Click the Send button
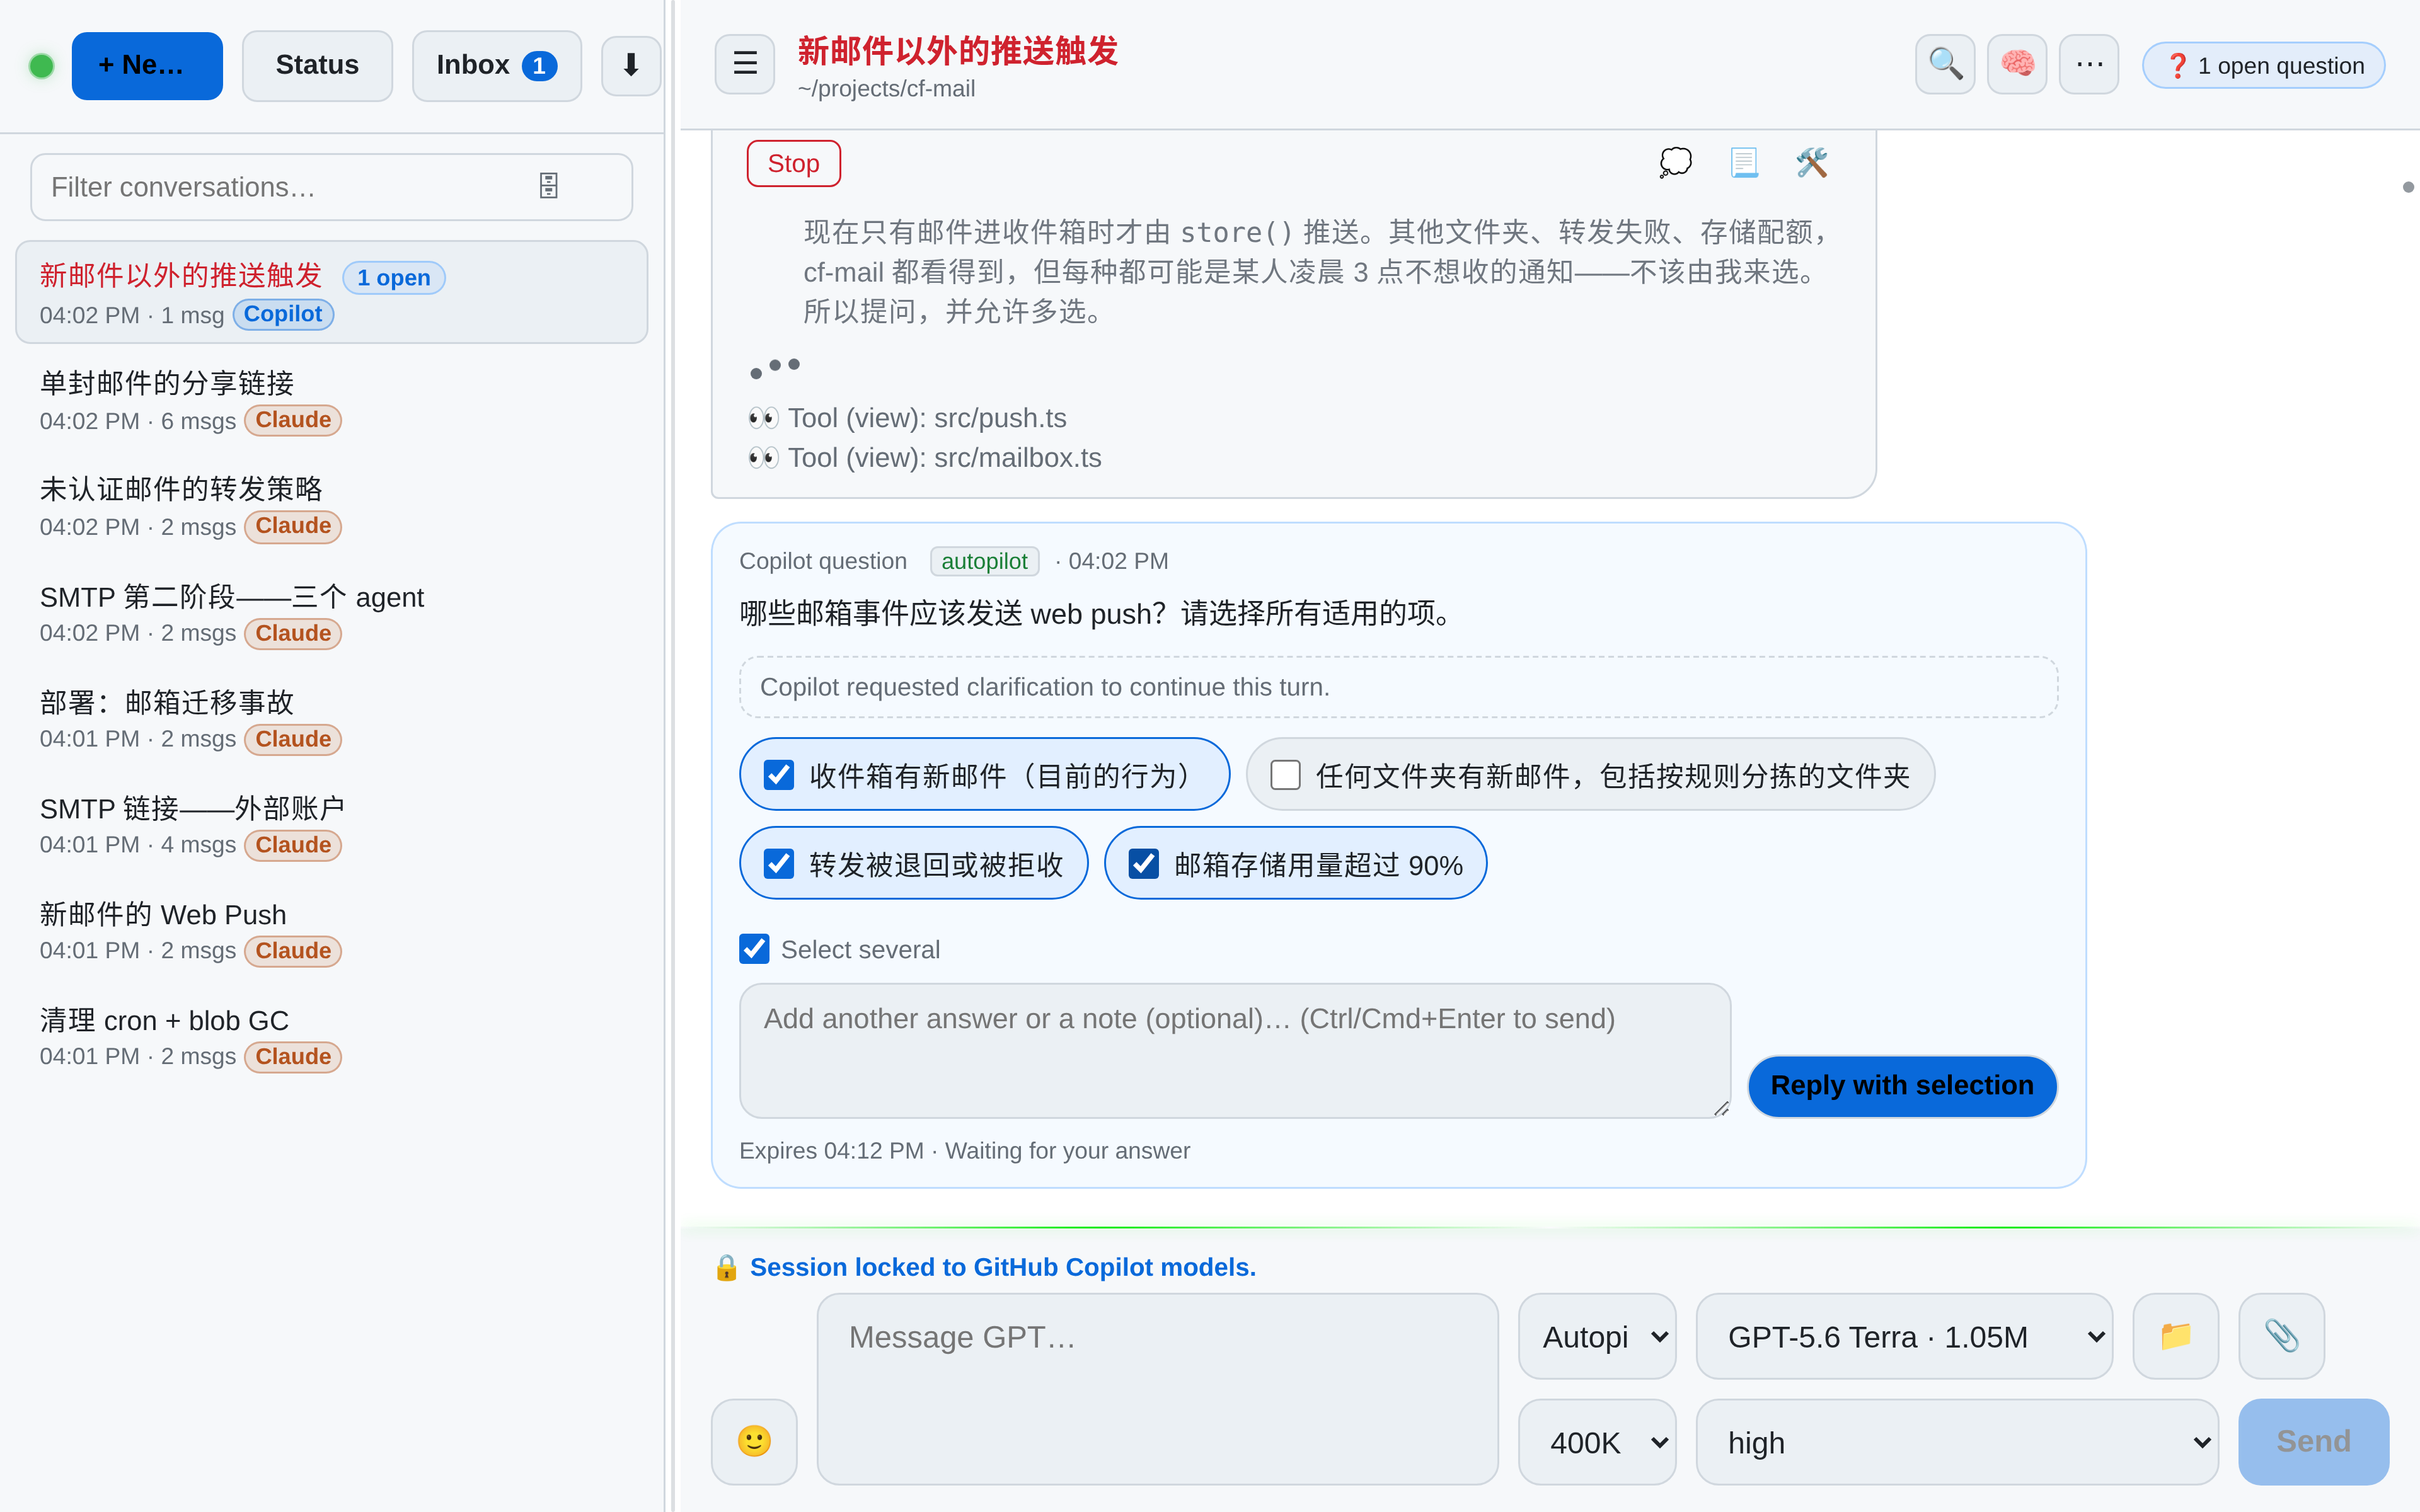 click(x=2313, y=1441)
